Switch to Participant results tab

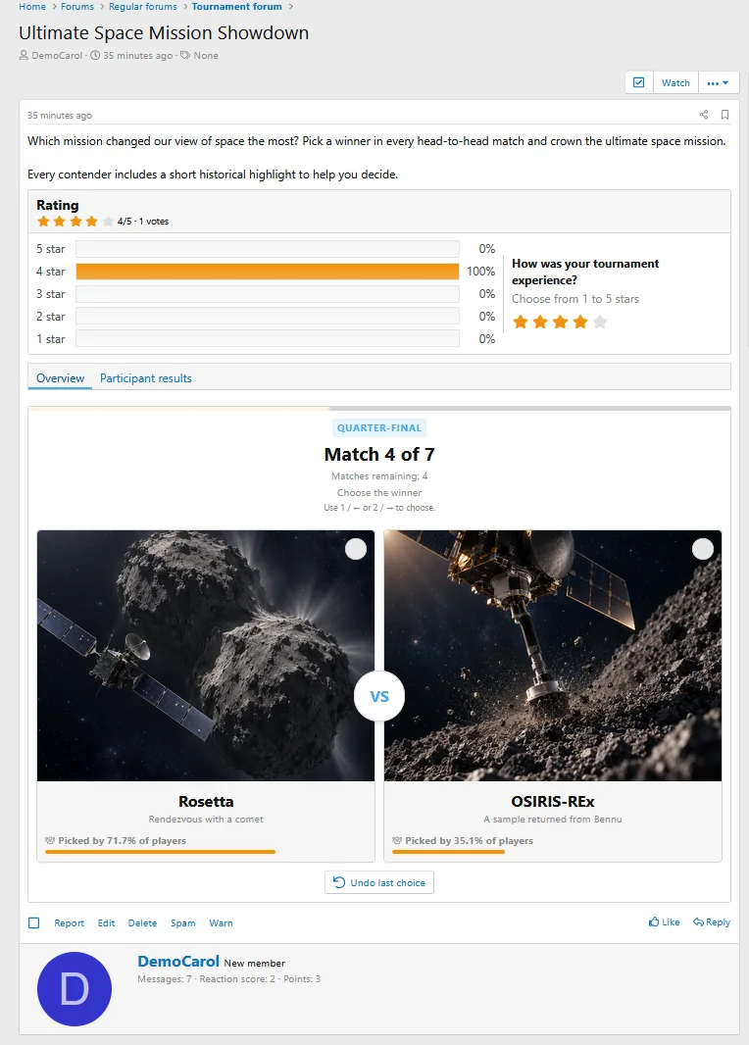146,377
